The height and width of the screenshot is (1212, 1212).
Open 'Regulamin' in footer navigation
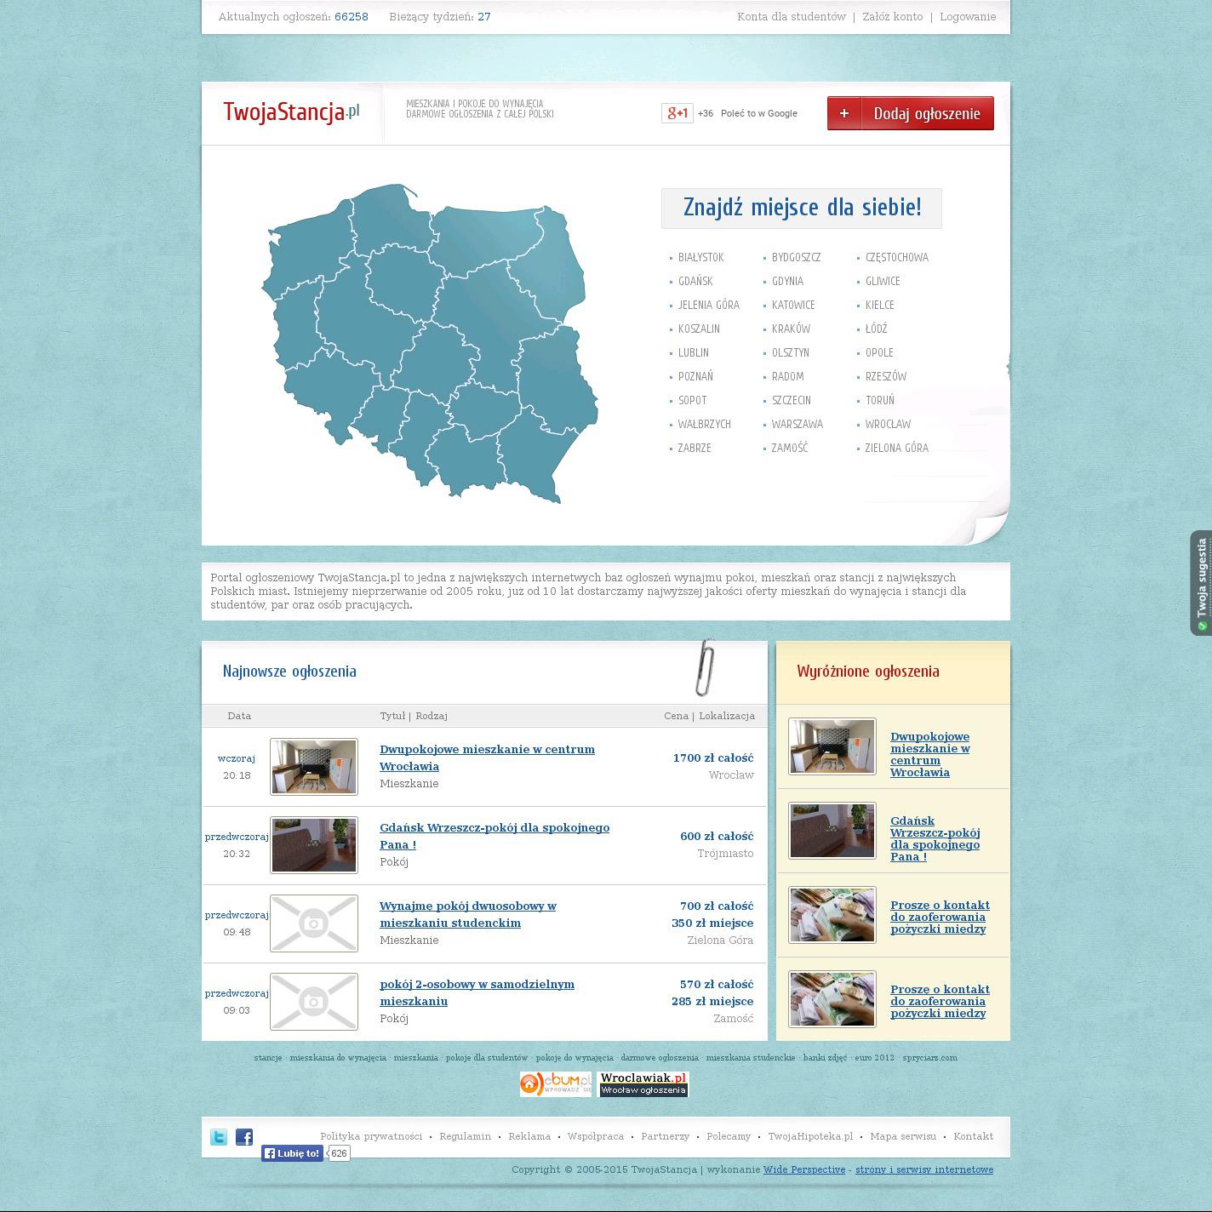[x=465, y=1136]
